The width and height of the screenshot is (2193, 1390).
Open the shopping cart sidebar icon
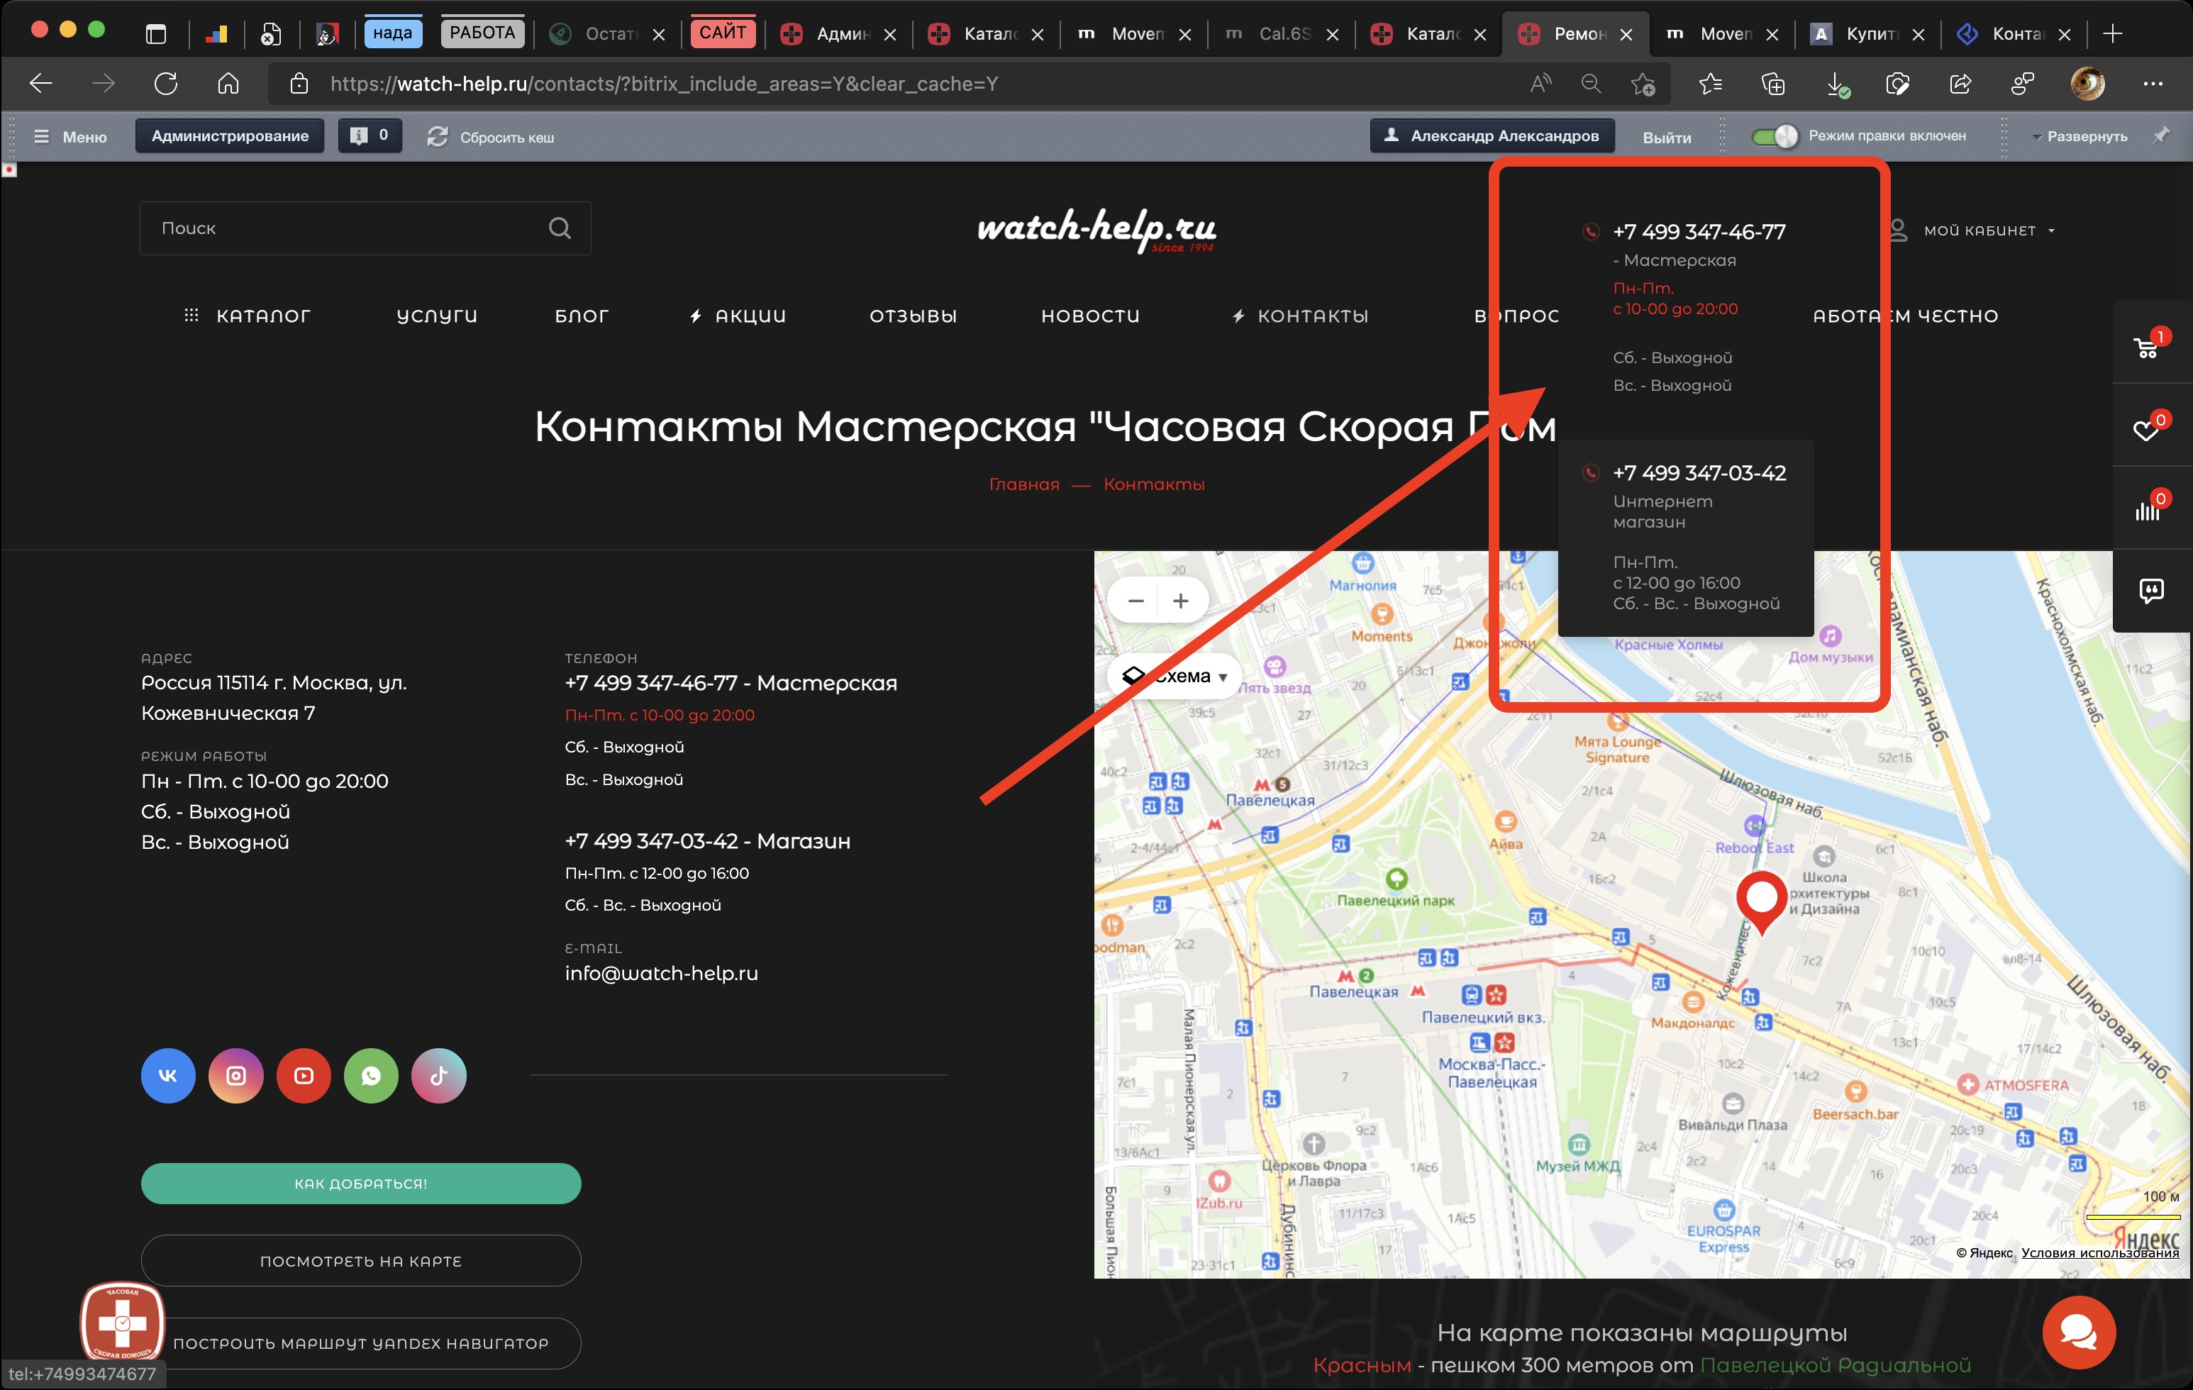coord(2147,347)
